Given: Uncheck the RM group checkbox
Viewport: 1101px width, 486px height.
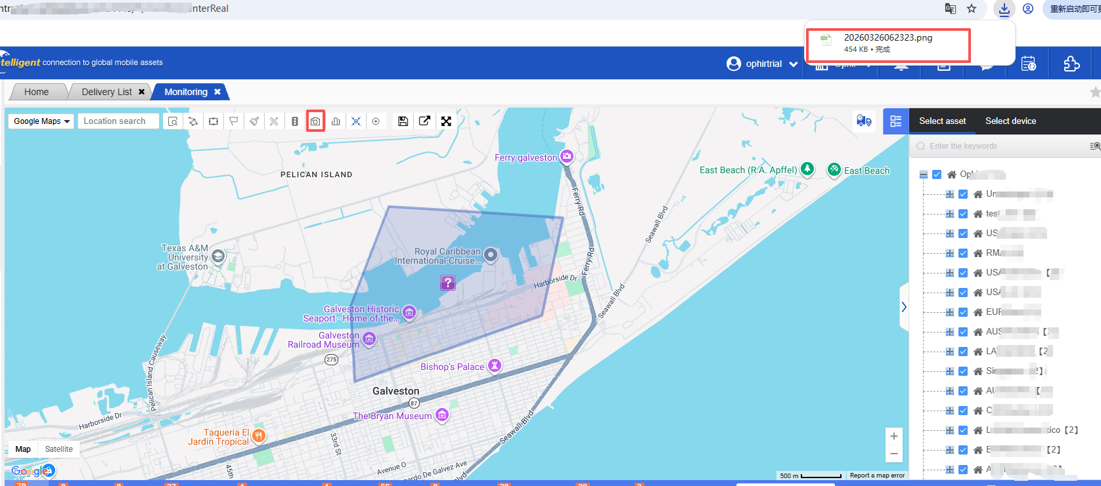Looking at the screenshot, I should point(963,253).
